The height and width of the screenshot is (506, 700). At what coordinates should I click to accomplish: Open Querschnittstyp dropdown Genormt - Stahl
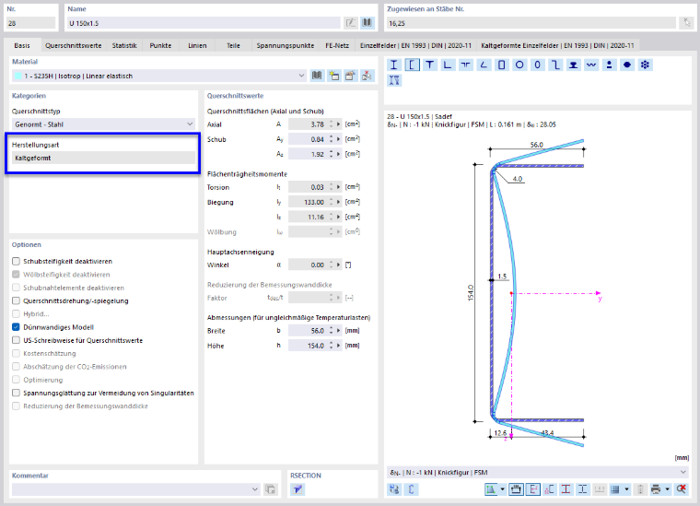[x=103, y=124]
